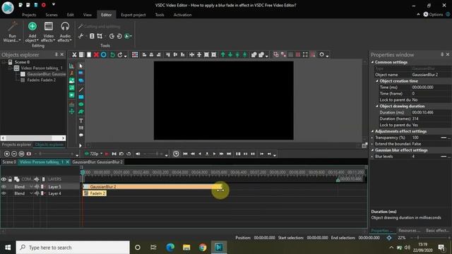Image resolution: width=452 pixels, height=254 pixels.
Task: Select the speech bubble tooltip tool
Action: [x=81, y=135]
